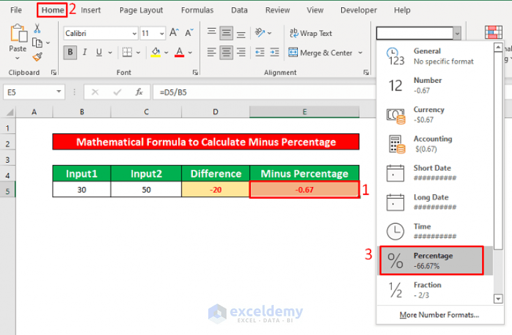Open Alignment settings dialog launcher
Image resolution: width=512 pixels, height=335 pixels.
pos(366,73)
